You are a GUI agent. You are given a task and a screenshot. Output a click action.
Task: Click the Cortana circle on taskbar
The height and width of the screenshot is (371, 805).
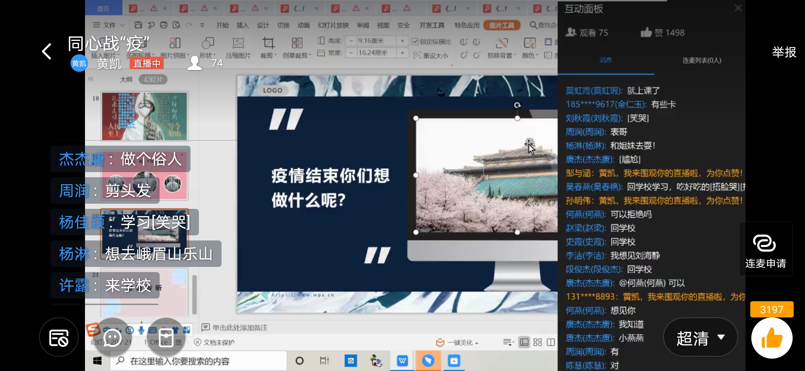point(300,361)
